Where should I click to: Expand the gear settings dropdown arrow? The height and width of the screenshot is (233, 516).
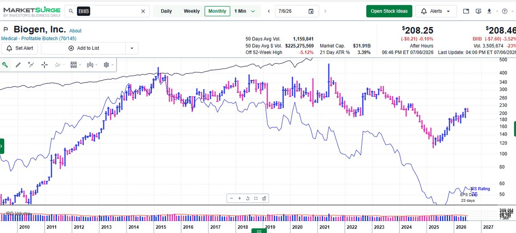coord(113,65)
